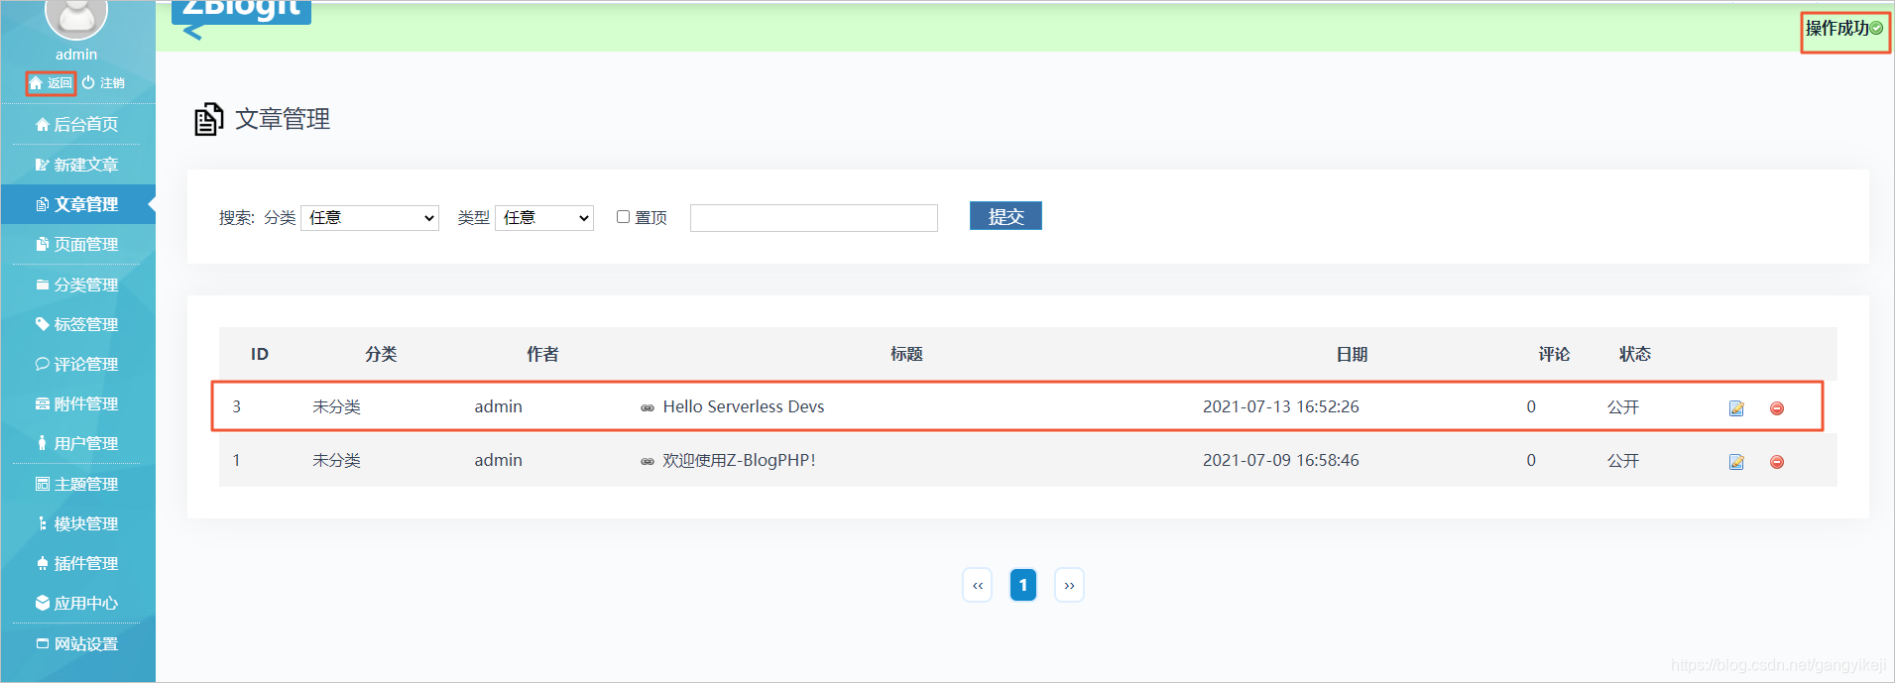This screenshot has height=683, width=1895.
Task: Open 用户管理 in sidebar
Action: (x=77, y=443)
